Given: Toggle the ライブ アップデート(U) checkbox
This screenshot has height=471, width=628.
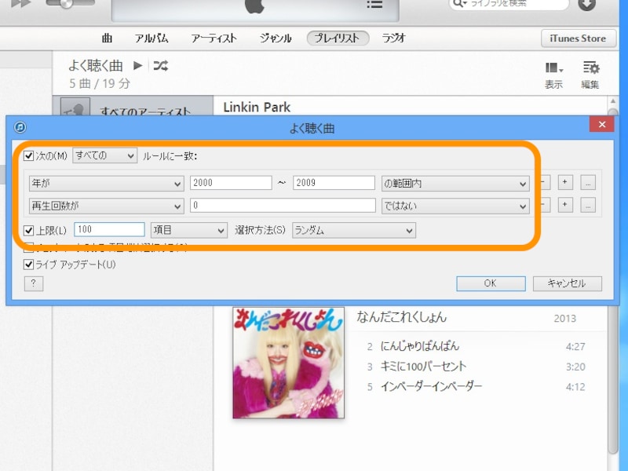Looking at the screenshot, I should click(29, 265).
